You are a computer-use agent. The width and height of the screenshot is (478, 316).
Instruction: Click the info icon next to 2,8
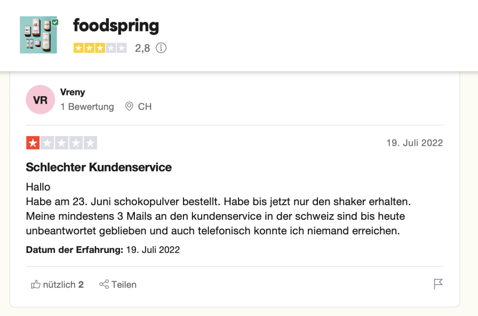click(x=161, y=48)
